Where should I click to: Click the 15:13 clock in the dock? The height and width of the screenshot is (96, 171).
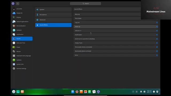click(149, 91)
